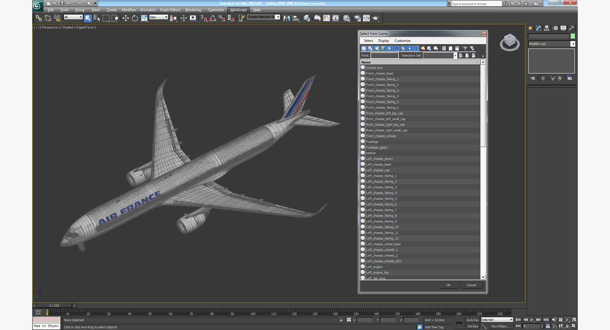
Task: Open the Create command panel tab
Action: point(530,28)
